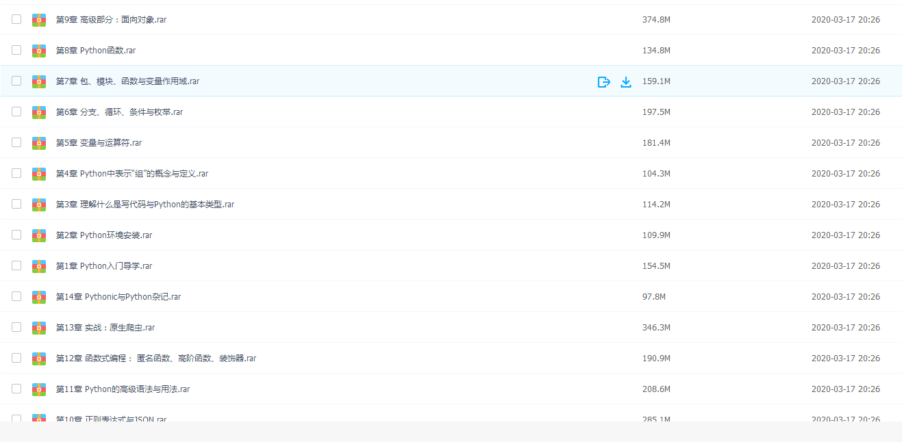
Task: Open file 第9章 高级部分：面向对象.rar
Action: pos(111,20)
